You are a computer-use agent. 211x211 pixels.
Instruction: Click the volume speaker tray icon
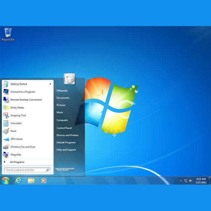coord(191,181)
